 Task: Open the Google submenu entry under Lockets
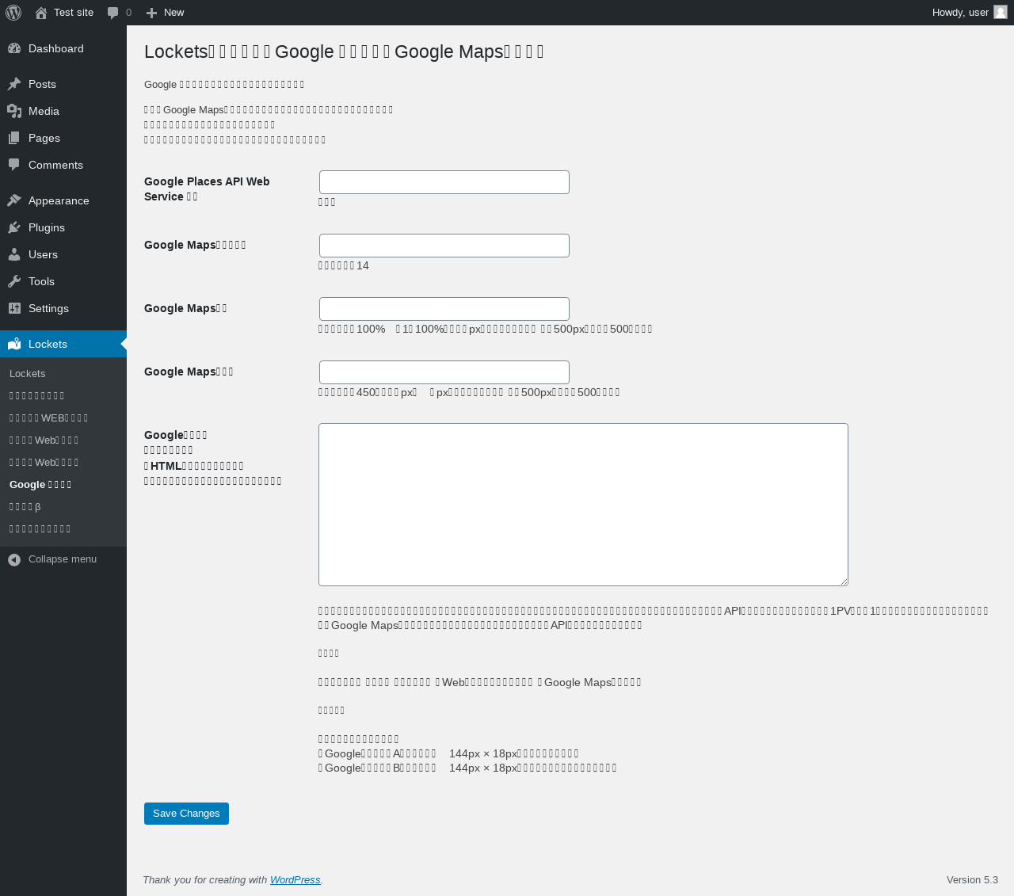pyautogui.click(x=63, y=484)
